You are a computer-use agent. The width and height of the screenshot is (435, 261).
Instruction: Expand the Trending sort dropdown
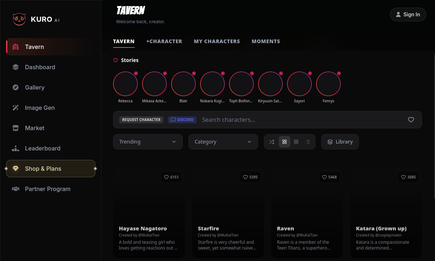pyautogui.click(x=148, y=142)
